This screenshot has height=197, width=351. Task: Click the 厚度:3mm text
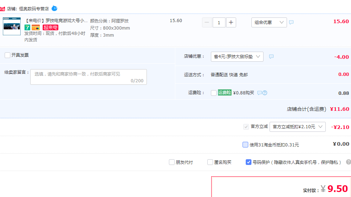click(102, 35)
